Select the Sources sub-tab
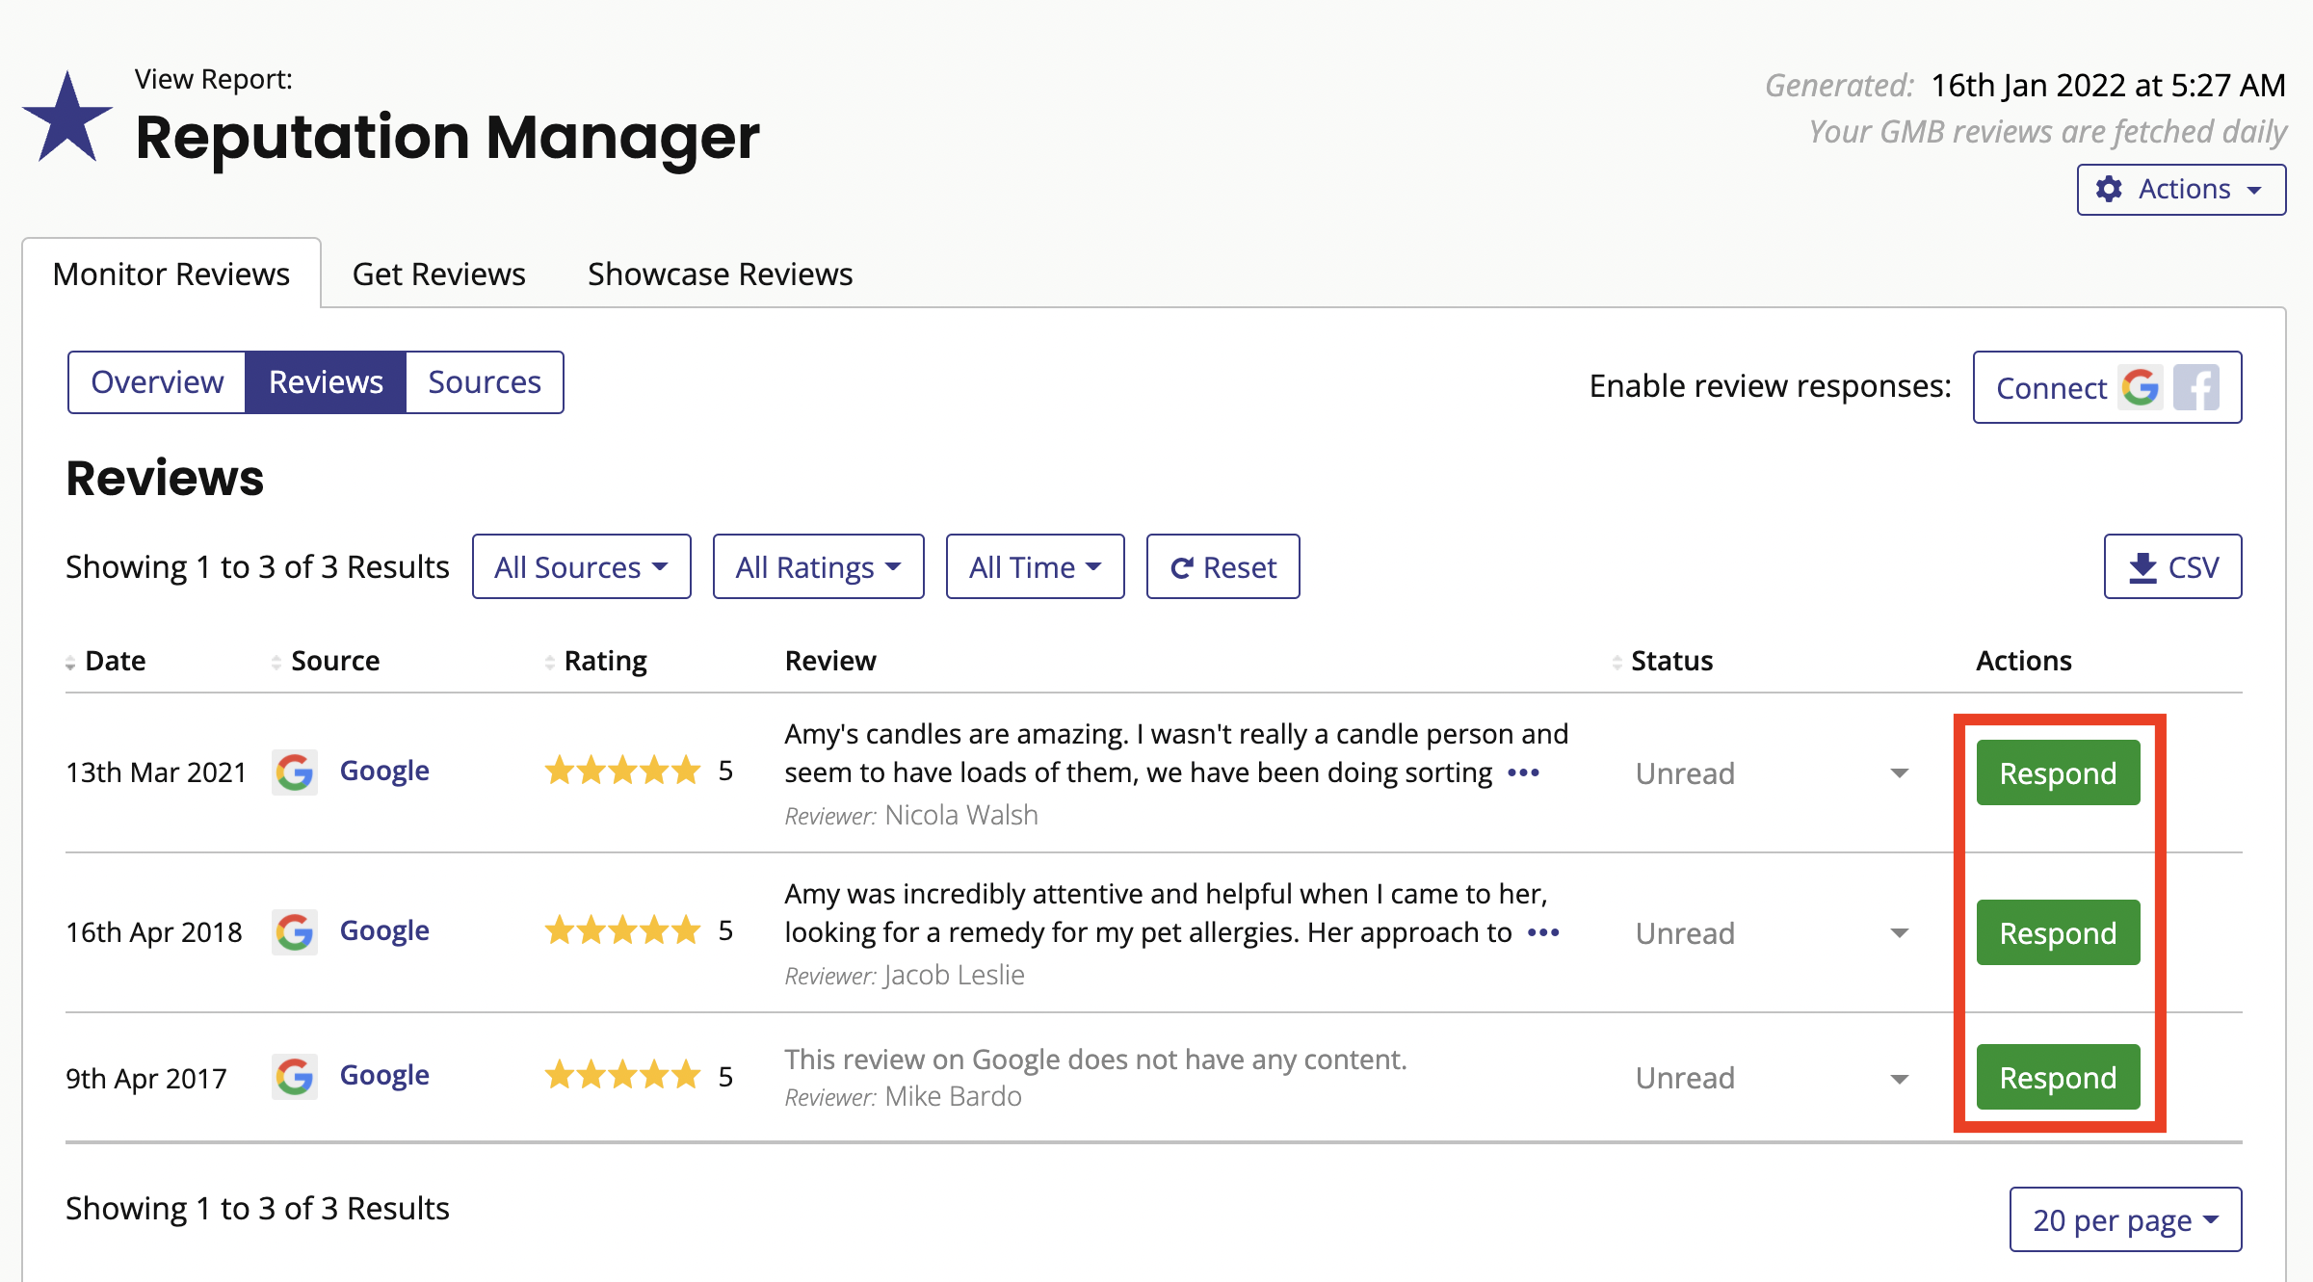This screenshot has height=1282, width=2313. coord(485,382)
